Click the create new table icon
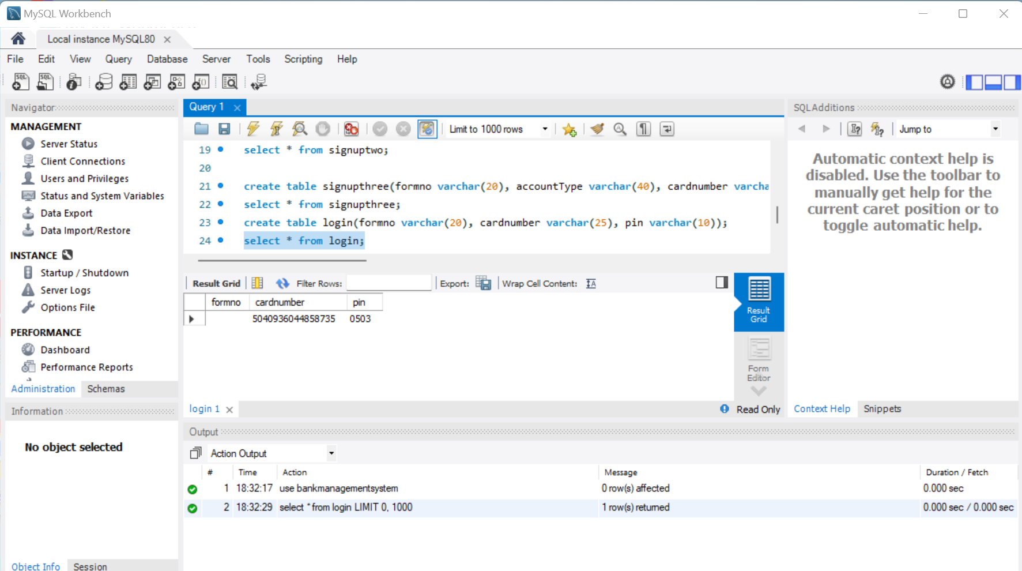 point(128,81)
